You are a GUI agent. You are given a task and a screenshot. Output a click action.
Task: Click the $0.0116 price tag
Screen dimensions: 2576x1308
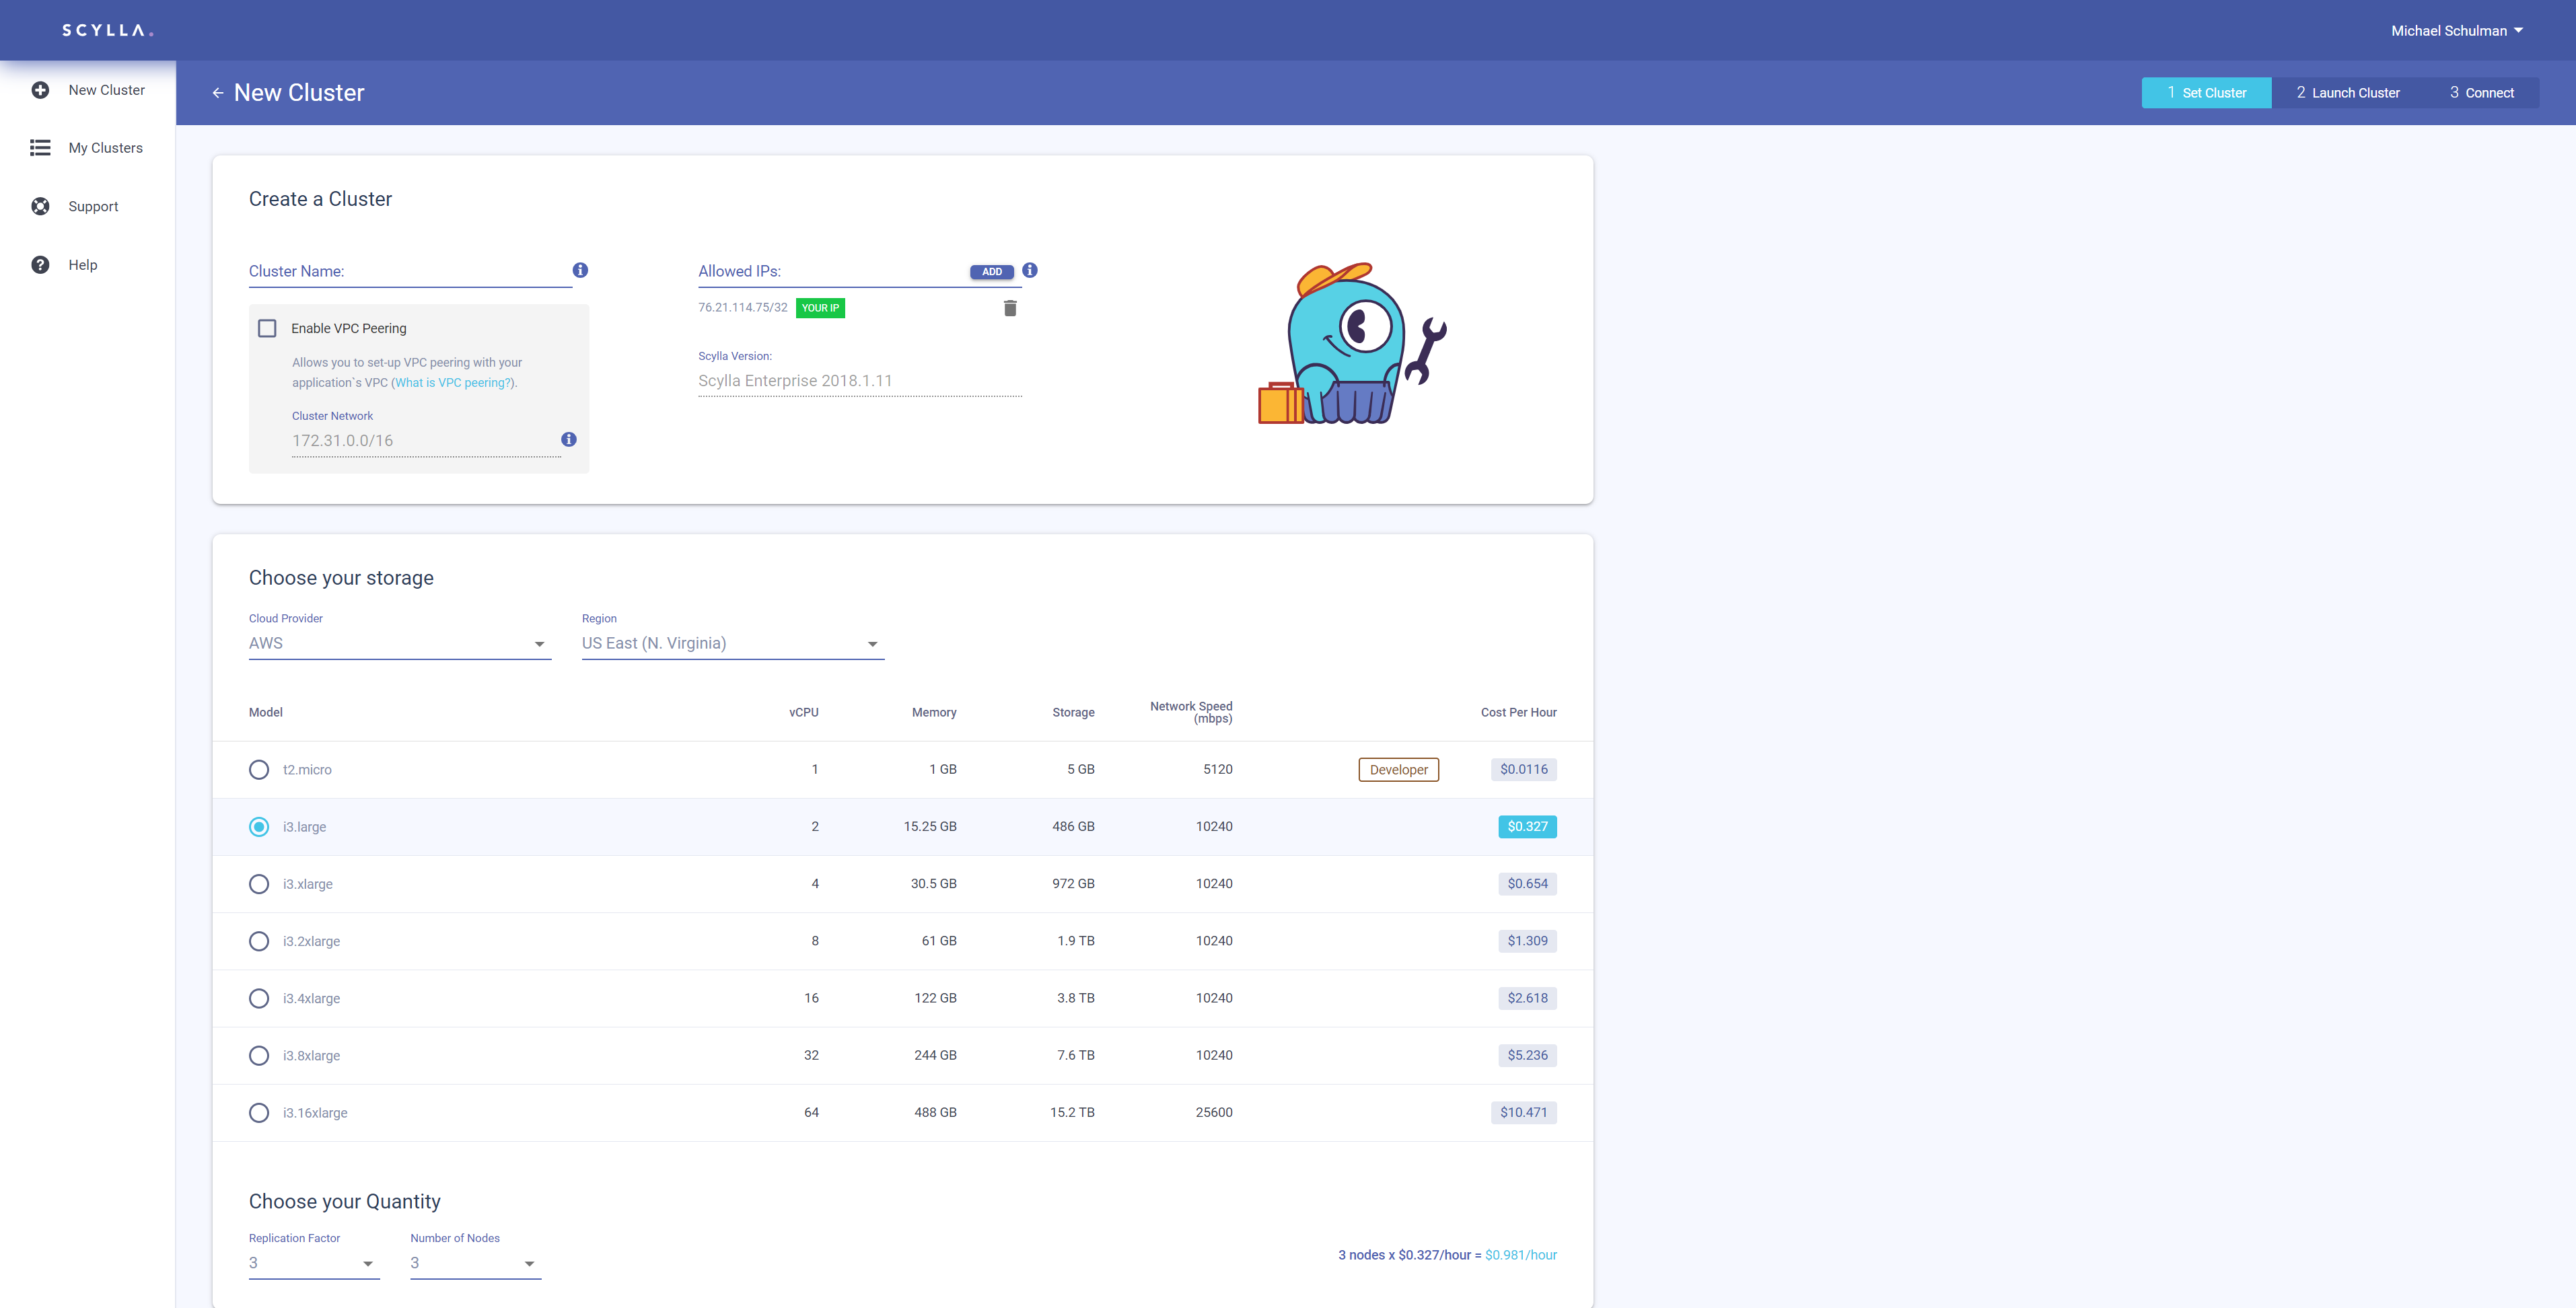1523,769
